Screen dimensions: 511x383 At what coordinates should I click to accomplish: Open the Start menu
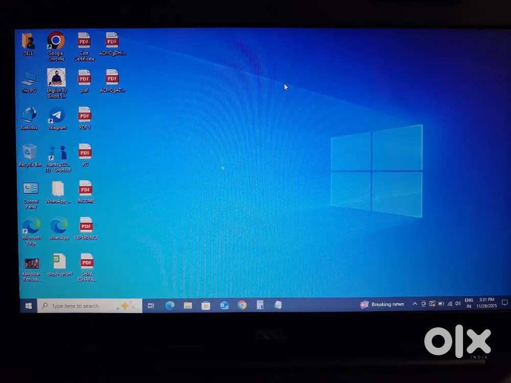[x=28, y=305]
